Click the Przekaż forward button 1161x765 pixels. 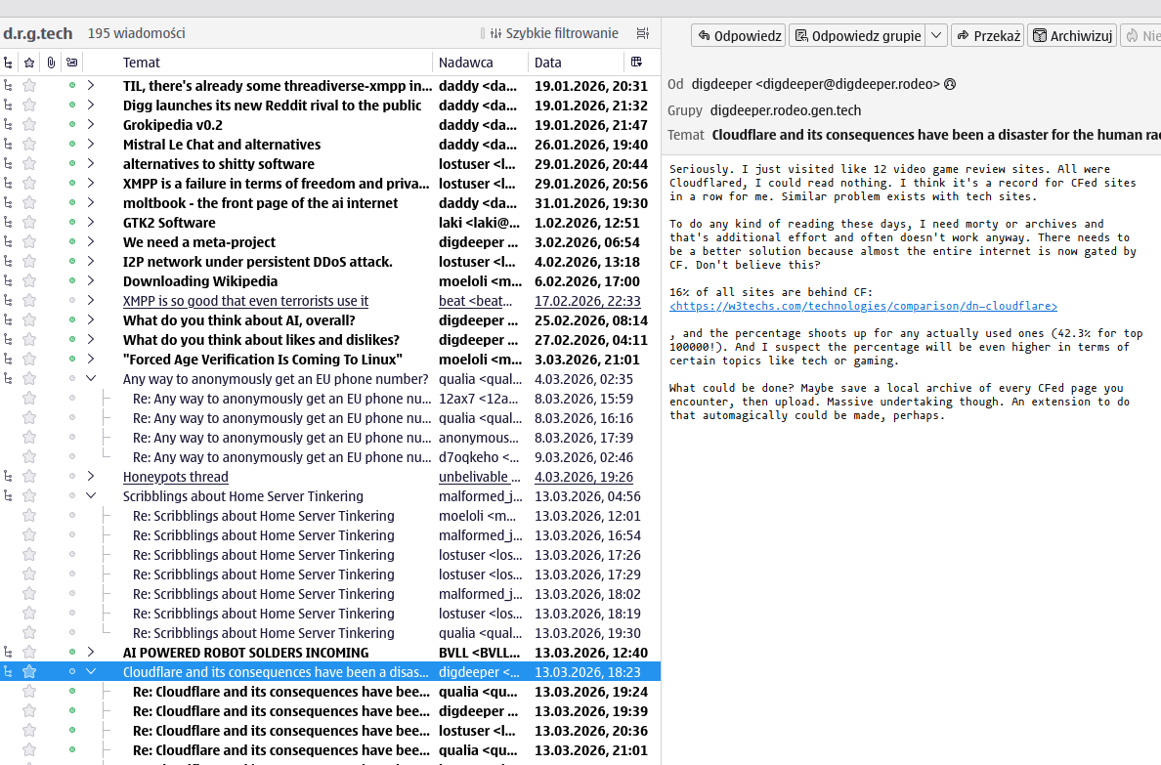coord(988,35)
